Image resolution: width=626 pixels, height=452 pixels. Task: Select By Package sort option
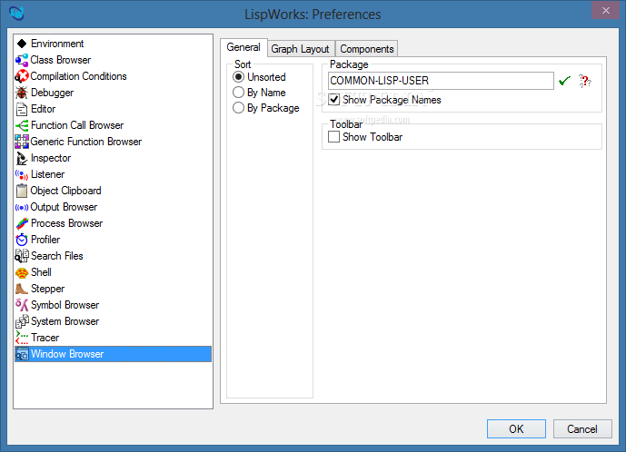[x=239, y=108]
